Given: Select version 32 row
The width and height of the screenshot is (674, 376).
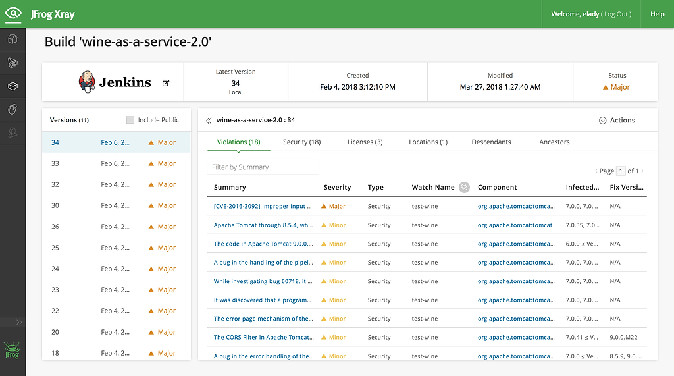Looking at the screenshot, I should pos(116,184).
